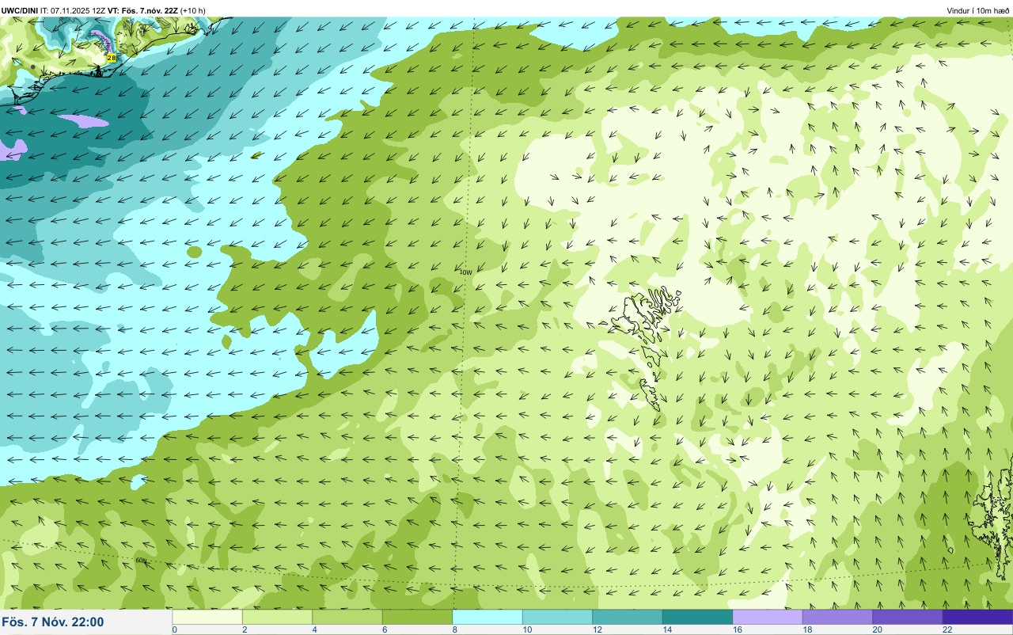Screen dimensions: 1013x635
Task: Click the 14–16 m/s dark teal legend swatch
Action: (697, 617)
